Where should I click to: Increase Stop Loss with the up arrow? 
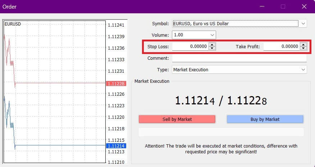coord(212,45)
